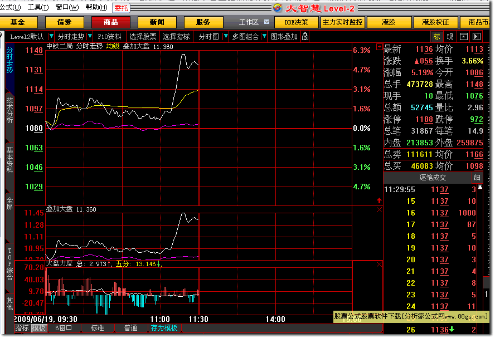Open the 港股 button

(x=389, y=22)
